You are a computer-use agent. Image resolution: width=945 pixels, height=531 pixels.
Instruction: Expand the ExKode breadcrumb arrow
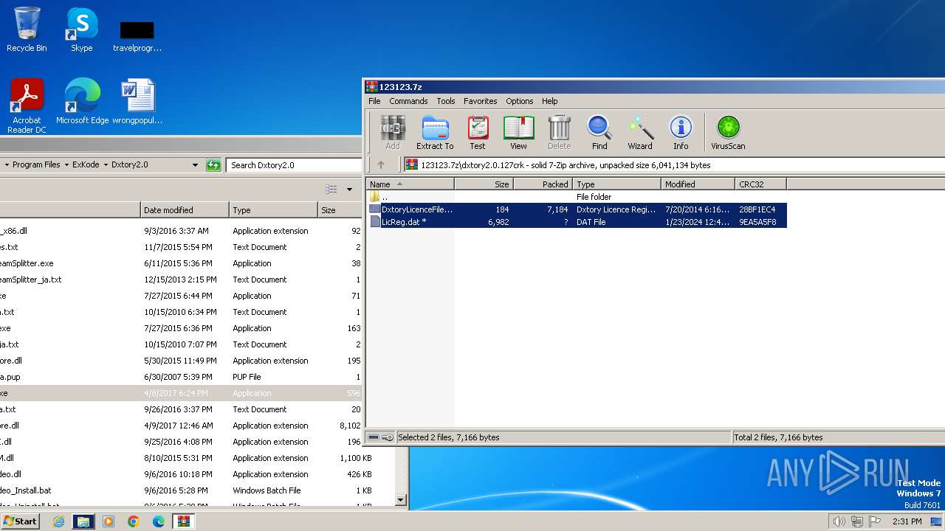tap(106, 165)
